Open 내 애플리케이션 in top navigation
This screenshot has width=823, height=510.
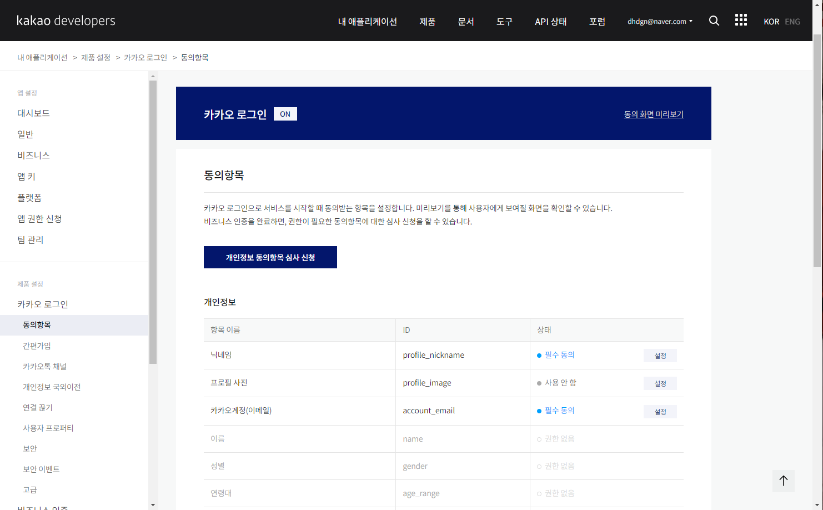(x=368, y=21)
